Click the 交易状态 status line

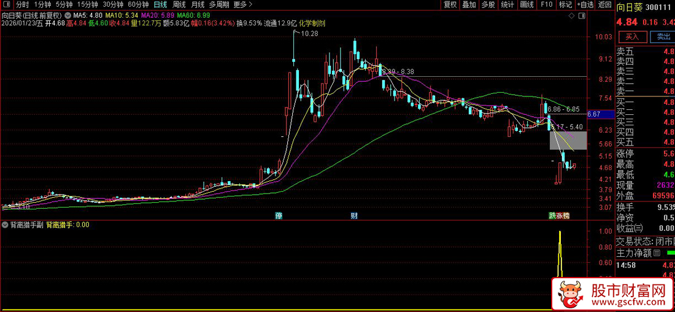click(646, 241)
